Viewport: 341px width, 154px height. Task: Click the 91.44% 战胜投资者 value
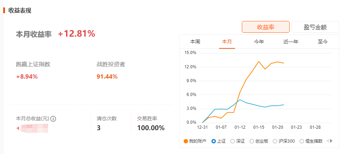coord(107,76)
